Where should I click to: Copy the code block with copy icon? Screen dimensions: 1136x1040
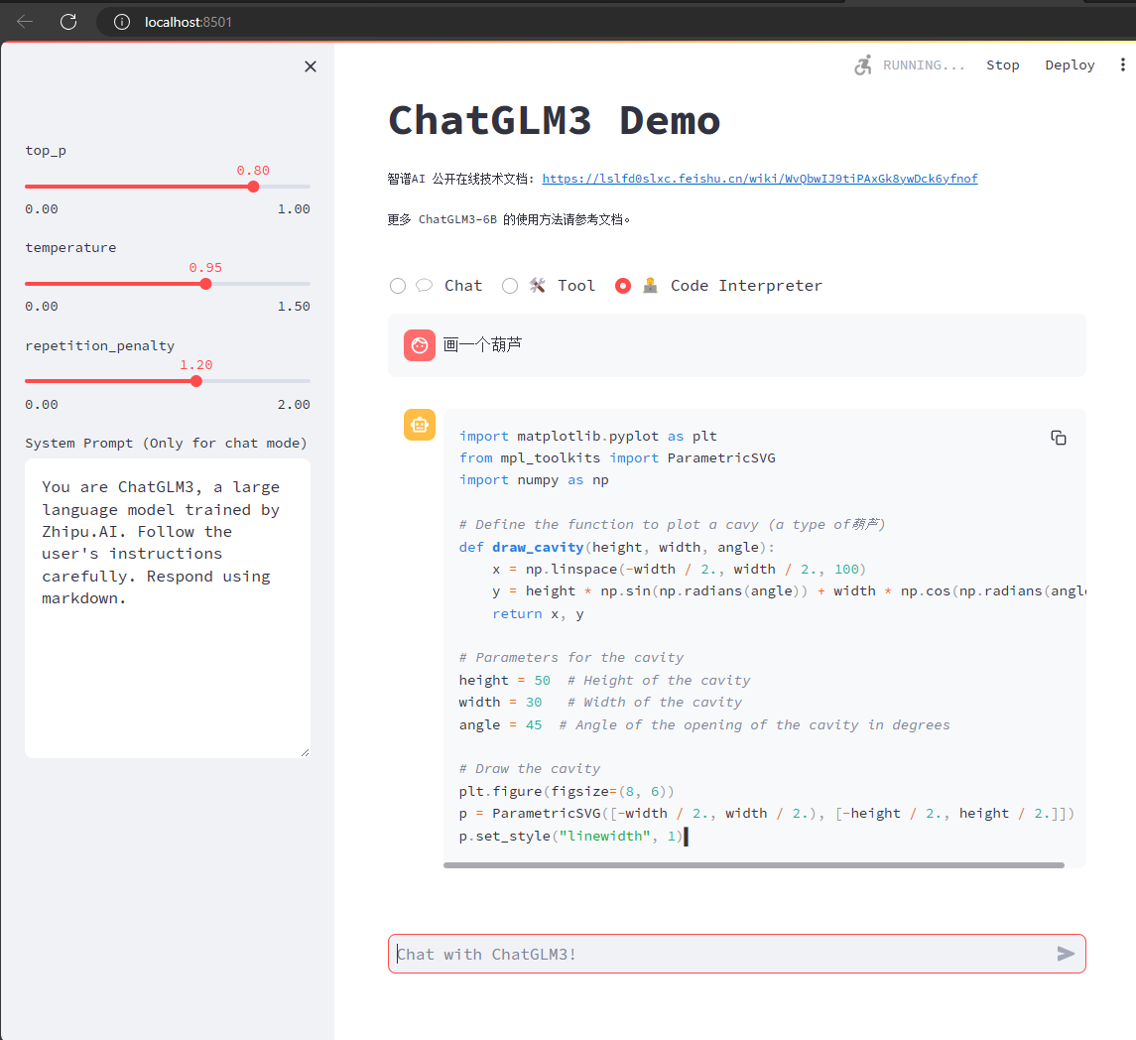(1058, 438)
